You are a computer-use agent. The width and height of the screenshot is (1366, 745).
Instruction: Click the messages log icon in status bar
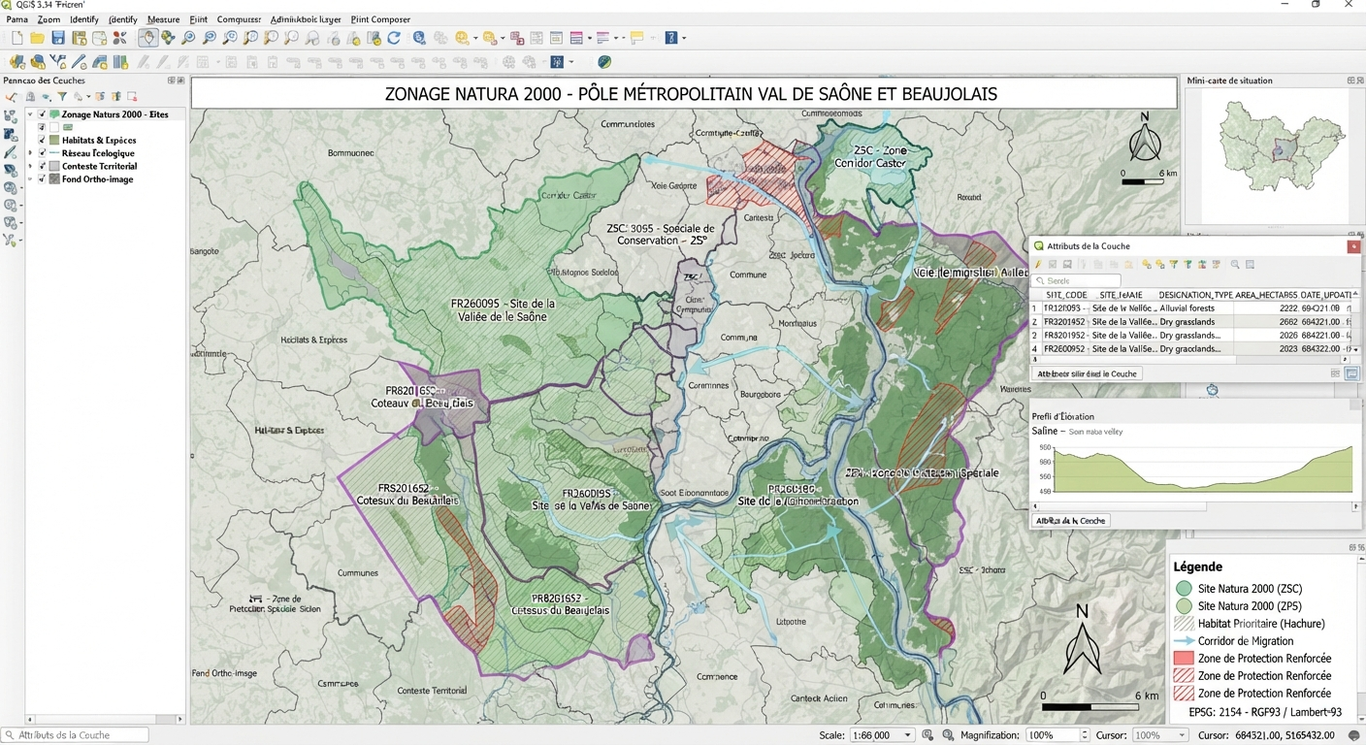1354,735
